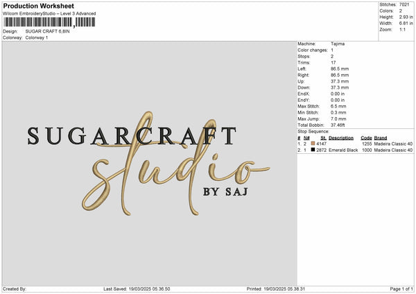Click the 'BY SAJ' text in the preview

coord(225,191)
